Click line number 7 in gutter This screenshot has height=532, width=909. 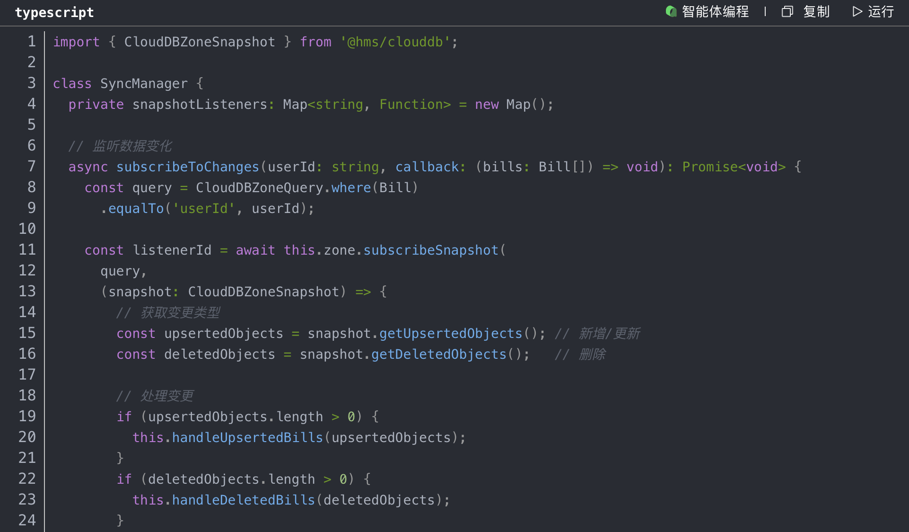31,167
